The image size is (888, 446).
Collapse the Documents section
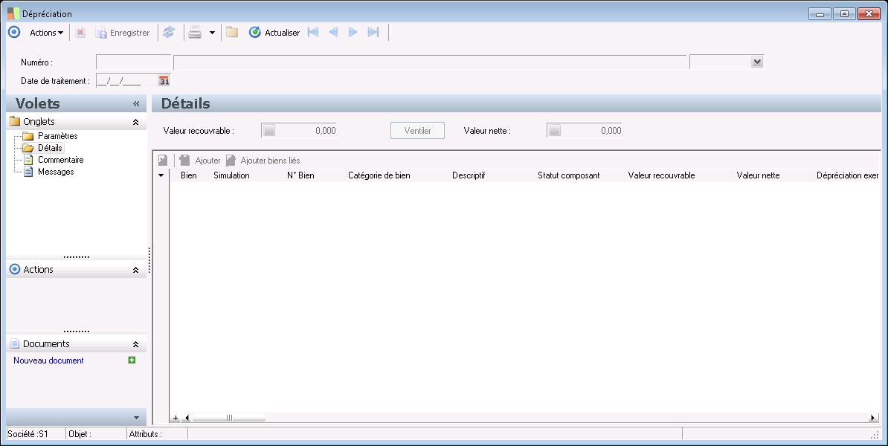coord(135,344)
